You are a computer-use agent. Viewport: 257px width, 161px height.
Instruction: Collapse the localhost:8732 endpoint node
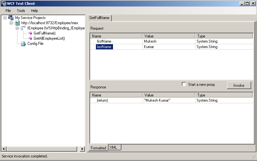(11, 23)
